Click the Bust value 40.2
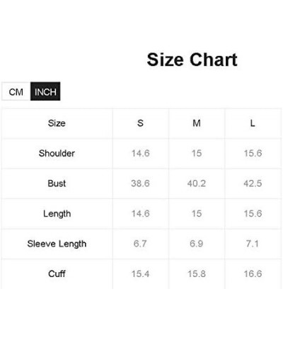Screen dimensions: 283x340 pos(197,183)
